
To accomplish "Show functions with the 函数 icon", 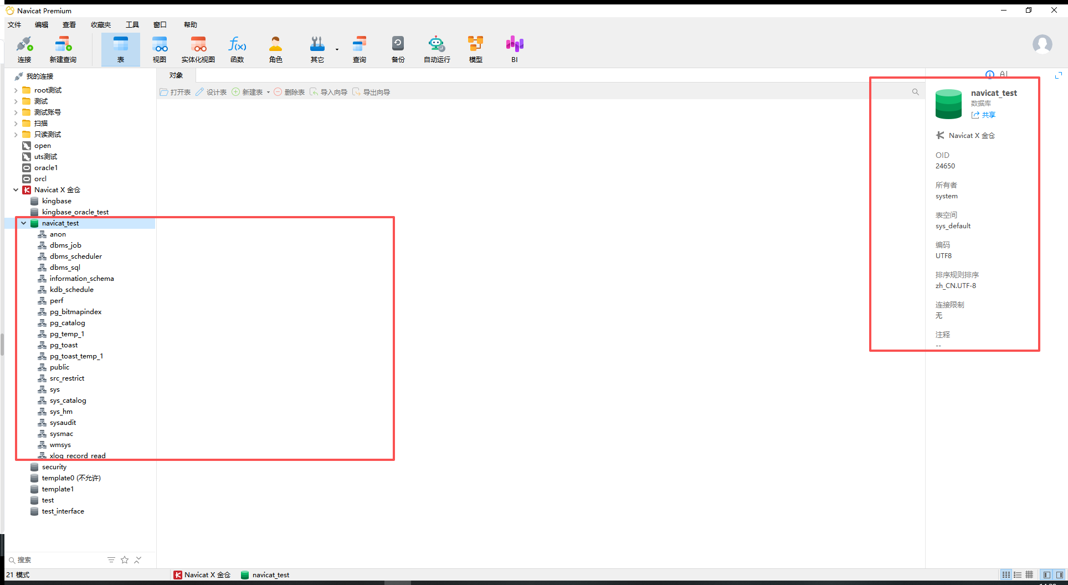I will [x=237, y=49].
